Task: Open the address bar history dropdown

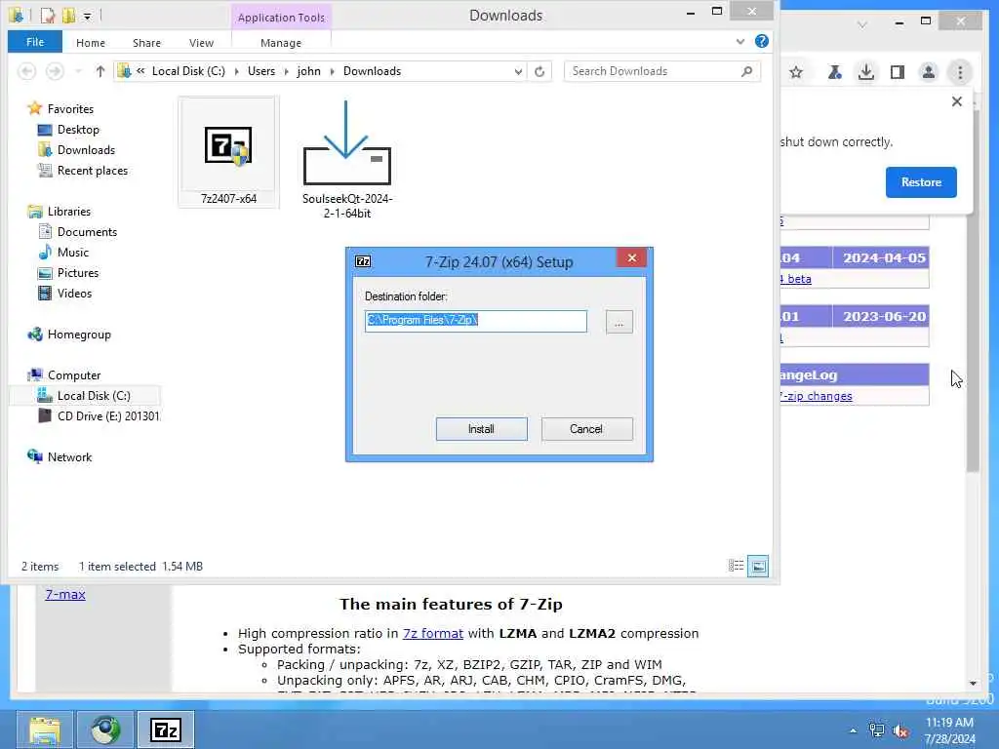Action: [519, 71]
